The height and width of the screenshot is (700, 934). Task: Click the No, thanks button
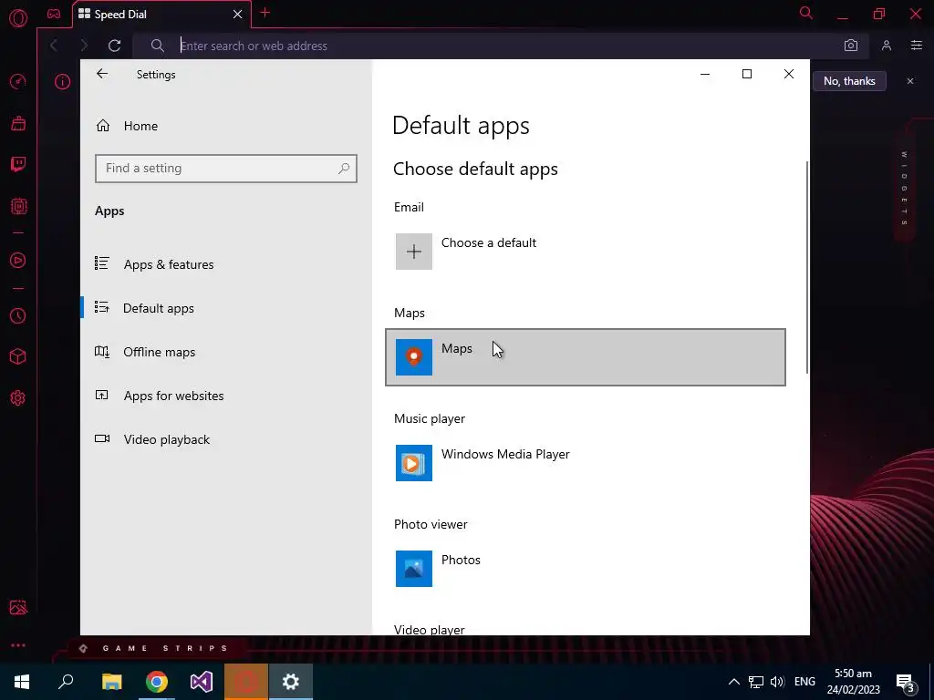(849, 81)
